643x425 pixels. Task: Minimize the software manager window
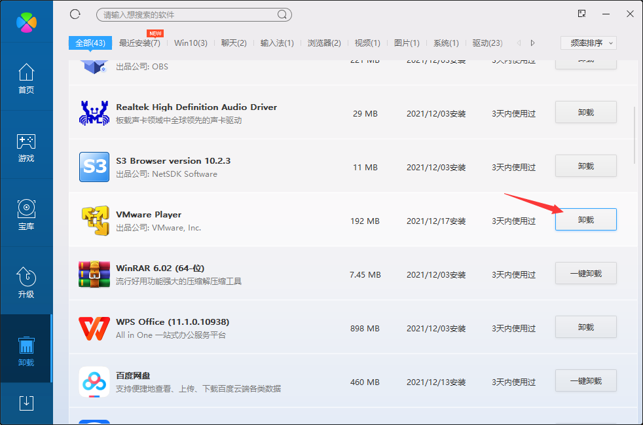point(606,14)
